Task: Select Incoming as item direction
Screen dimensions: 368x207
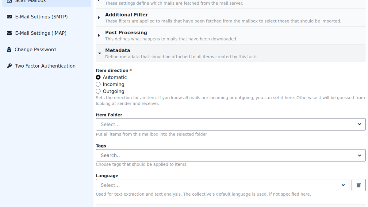Action: (x=98, y=84)
